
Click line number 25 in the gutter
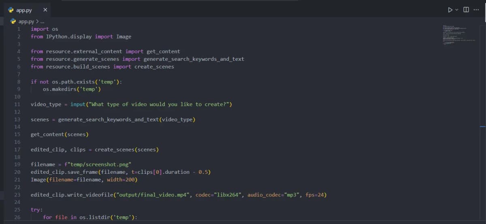tap(17, 210)
